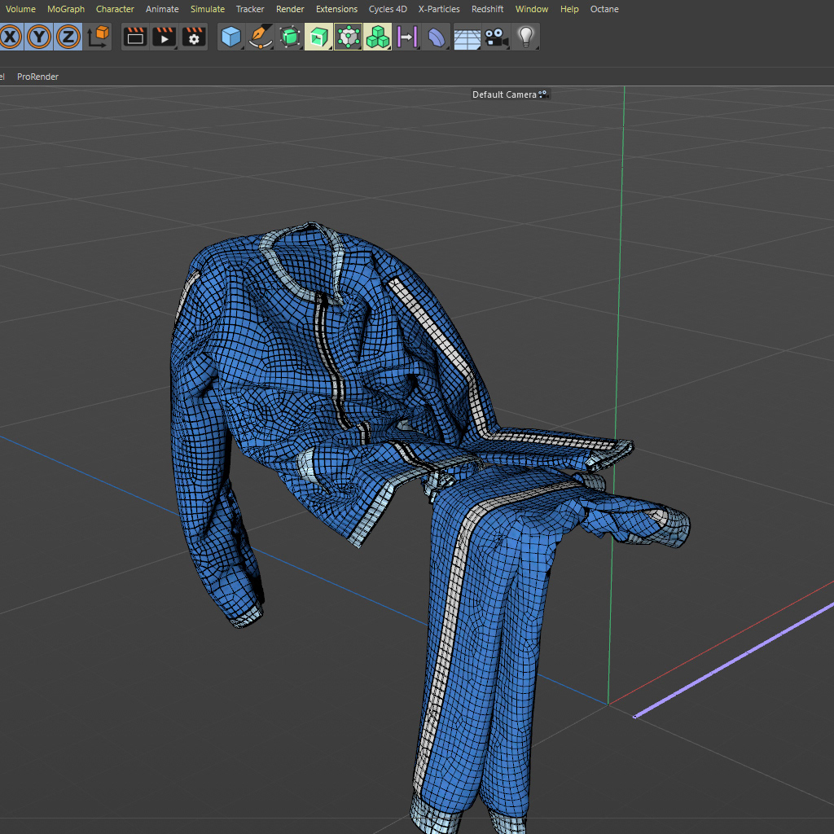Open the Window menu
Image resolution: width=834 pixels, height=834 pixels.
coord(532,9)
